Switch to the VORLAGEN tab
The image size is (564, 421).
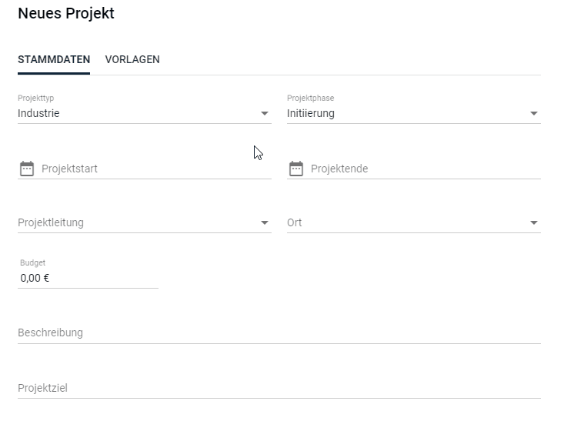click(x=132, y=59)
